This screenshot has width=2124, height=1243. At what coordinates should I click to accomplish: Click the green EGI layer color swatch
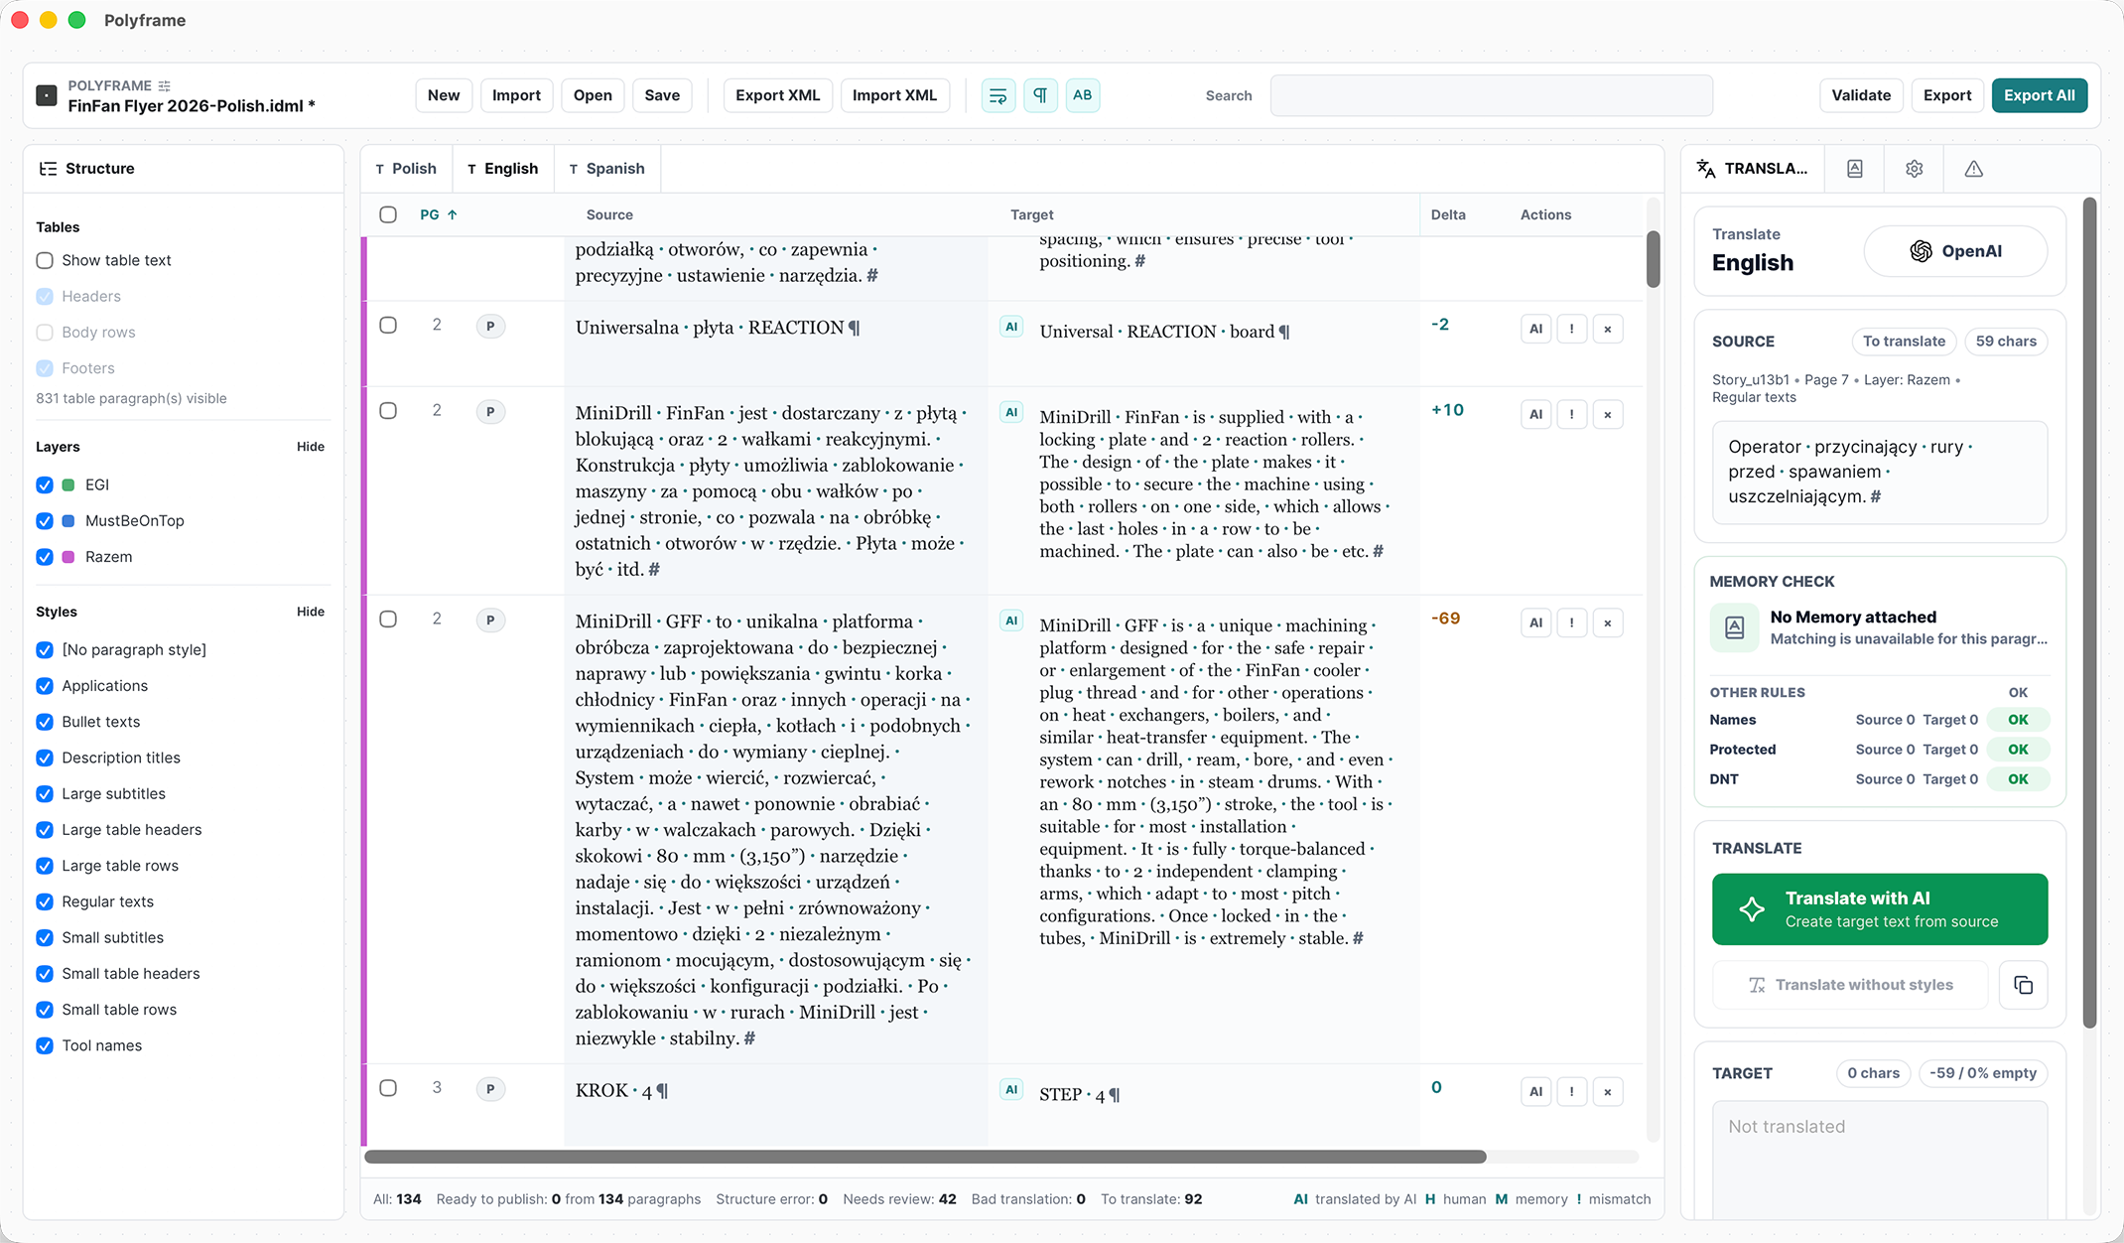point(68,484)
